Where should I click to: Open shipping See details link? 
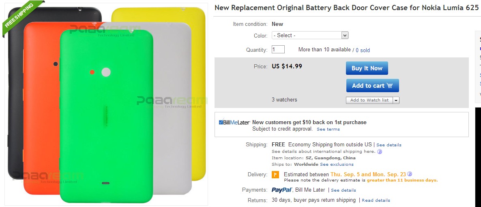[389, 145]
